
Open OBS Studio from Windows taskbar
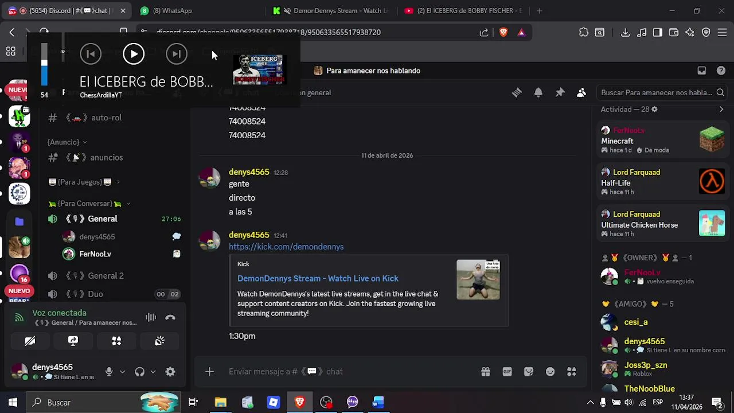coord(326,403)
